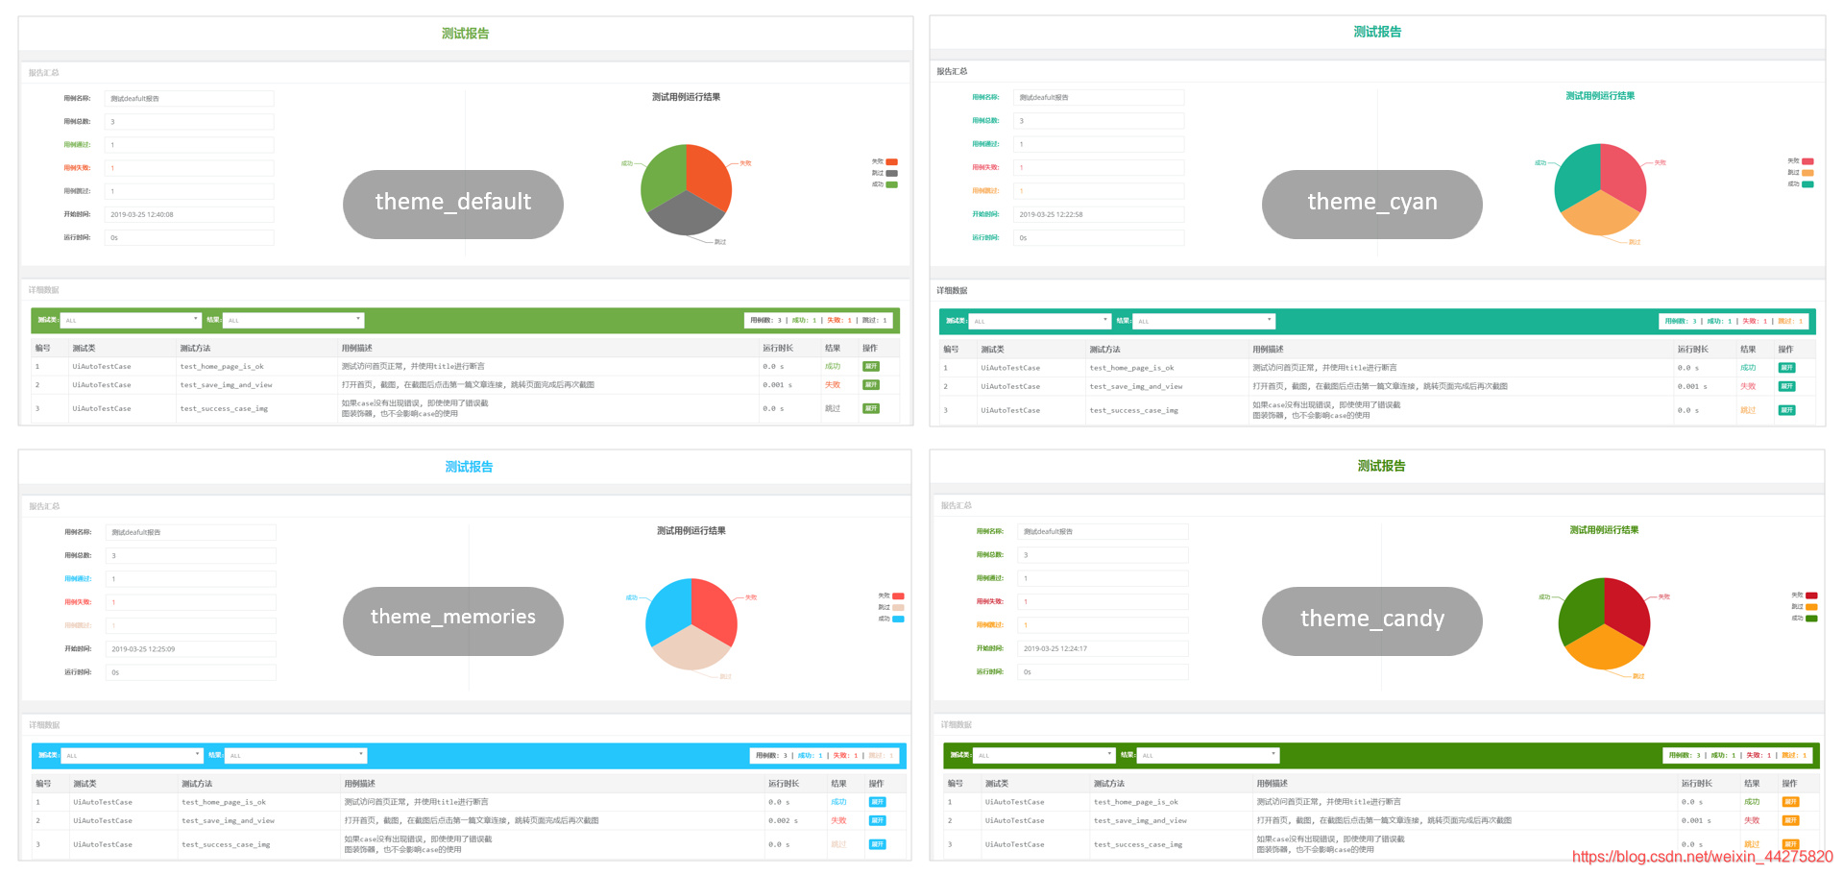This screenshot has height=875, width=1843.
Task: Toggle 失败 legend swatch in theme_default chart
Action: point(891,161)
